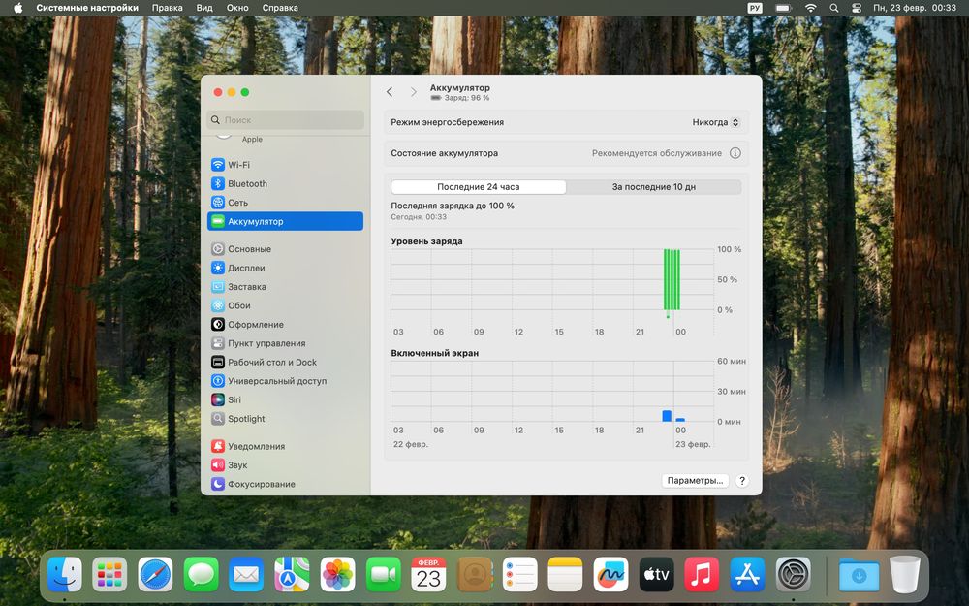Screen dimensions: 969x606
Task: Open FaceTime from the Dock
Action: point(383,574)
